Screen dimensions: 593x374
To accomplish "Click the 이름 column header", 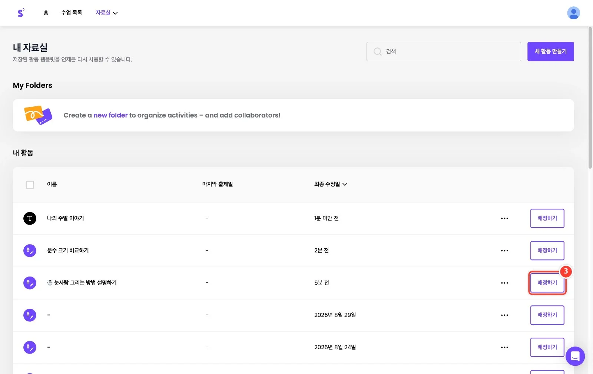I will (52, 184).
